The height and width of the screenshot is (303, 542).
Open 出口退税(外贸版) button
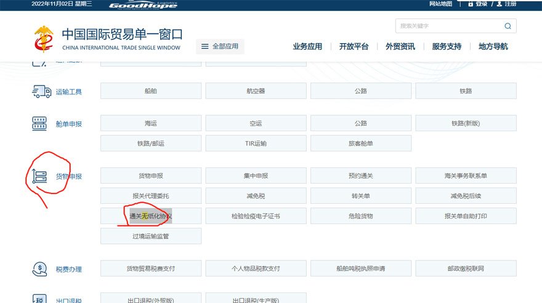[151, 298]
